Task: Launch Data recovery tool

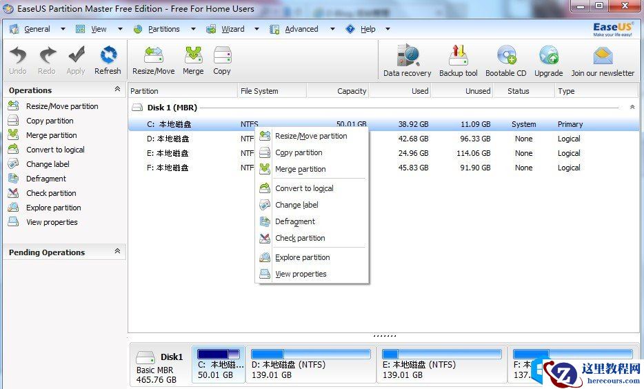Action: [407, 55]
